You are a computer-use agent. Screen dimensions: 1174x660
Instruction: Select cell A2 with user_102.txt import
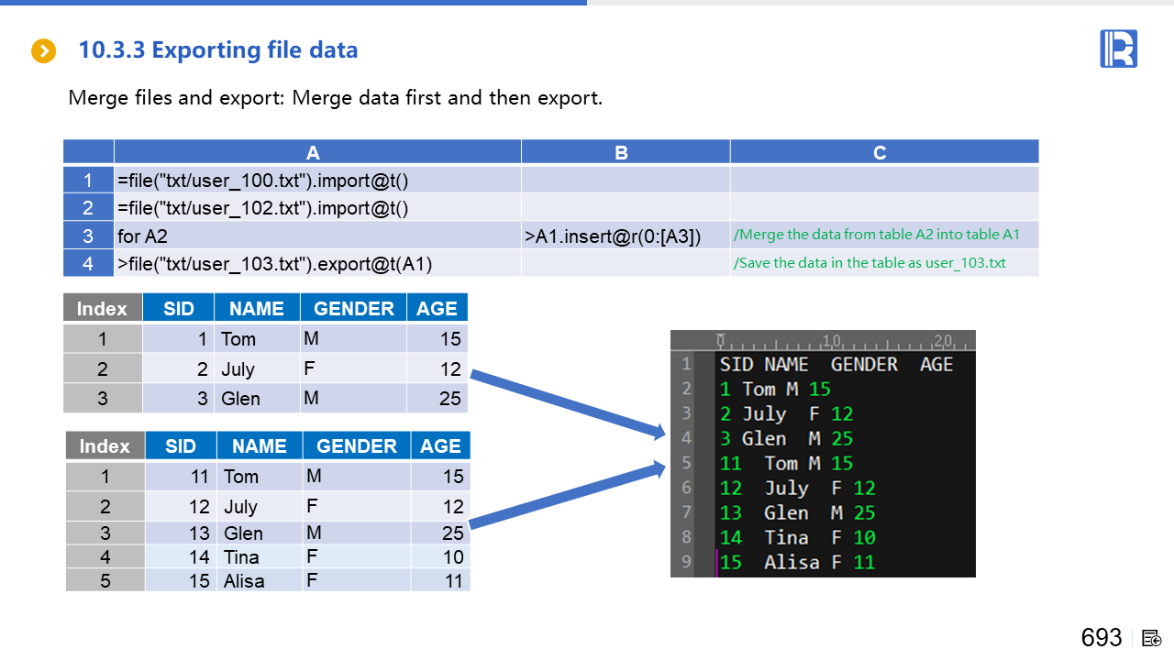(317, 208)
